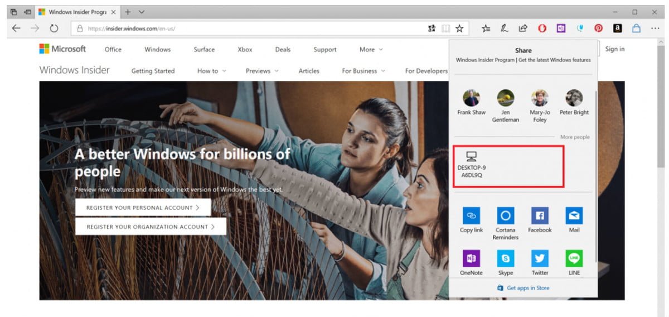Share to nearby device DESKTOP-9A6DL9Q
The image size is (669, 317).
tap(472, 165)
